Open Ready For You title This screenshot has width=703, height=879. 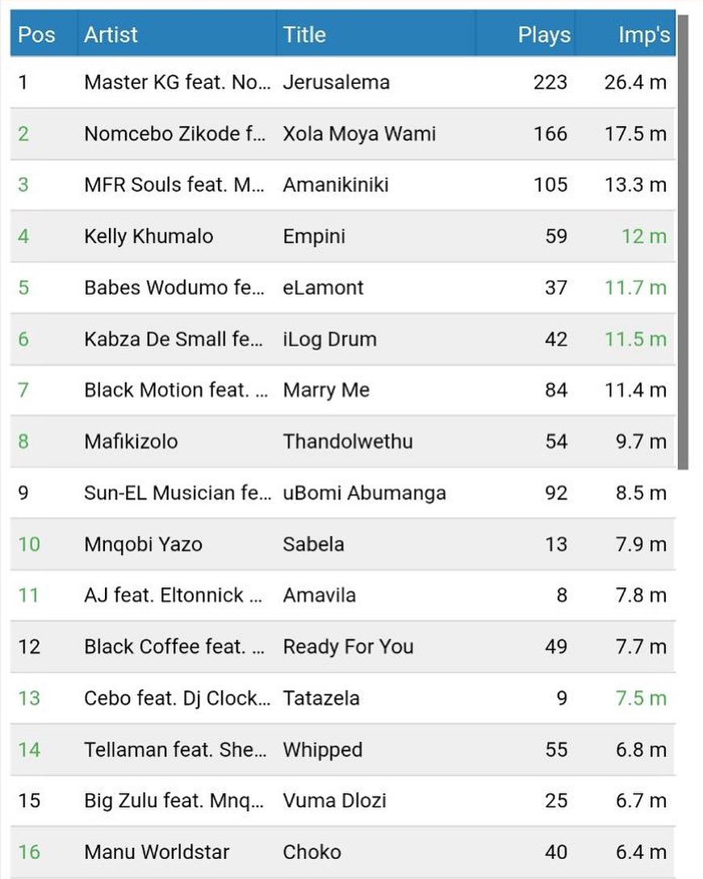click(348, 647)
